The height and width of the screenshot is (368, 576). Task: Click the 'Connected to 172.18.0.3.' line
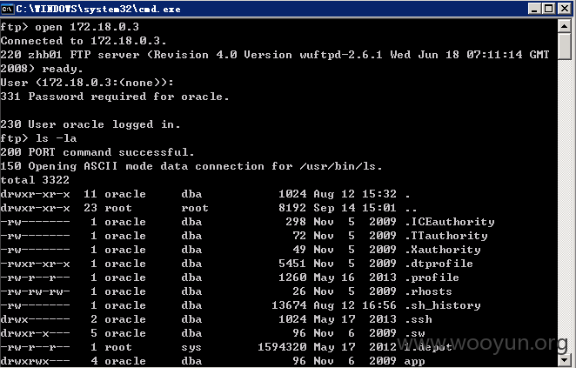84,41
